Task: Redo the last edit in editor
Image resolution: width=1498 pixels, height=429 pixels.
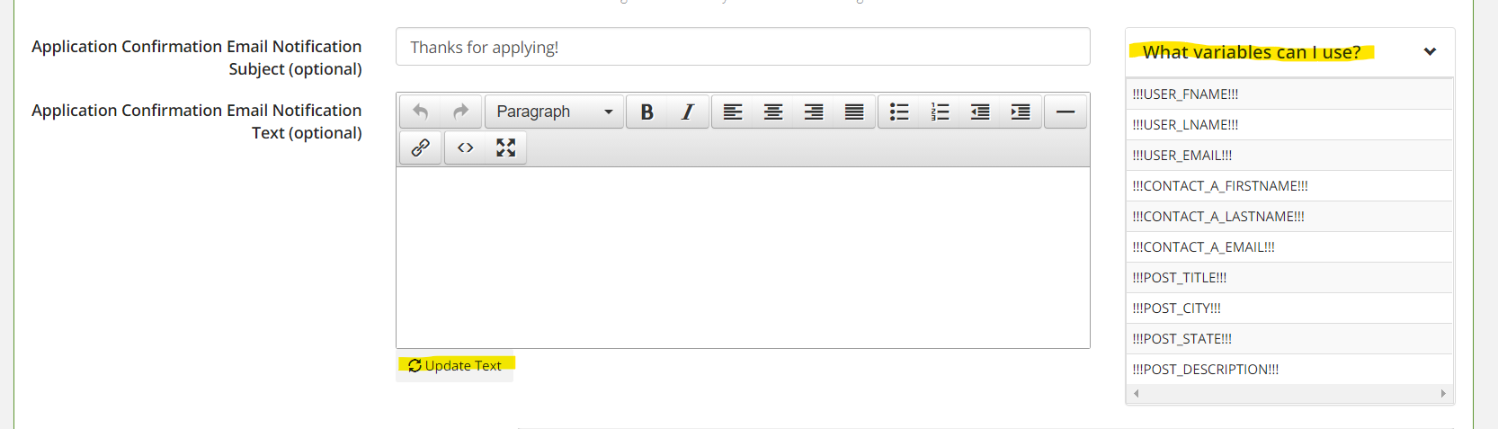Action: [x=460, y=112]
